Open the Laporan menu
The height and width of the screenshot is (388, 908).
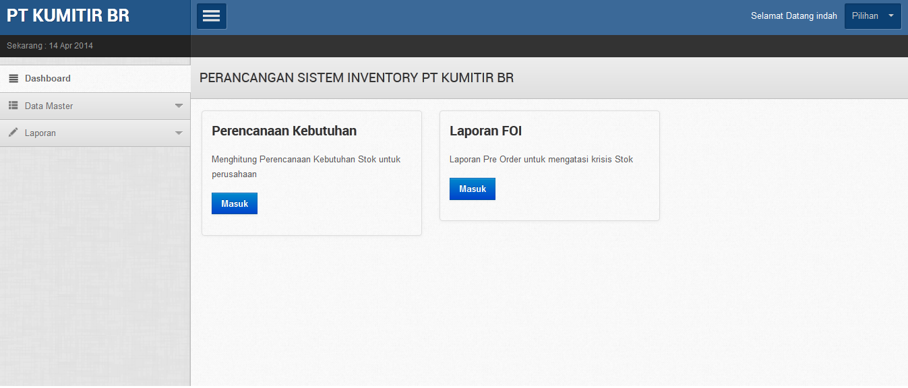tap(40, 133)
